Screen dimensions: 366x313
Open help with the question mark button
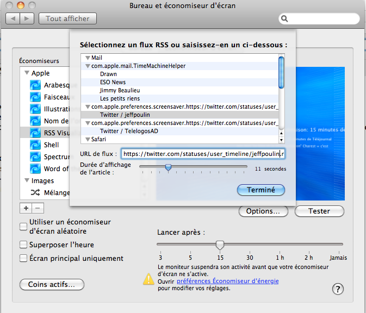(x=338, y=289)
